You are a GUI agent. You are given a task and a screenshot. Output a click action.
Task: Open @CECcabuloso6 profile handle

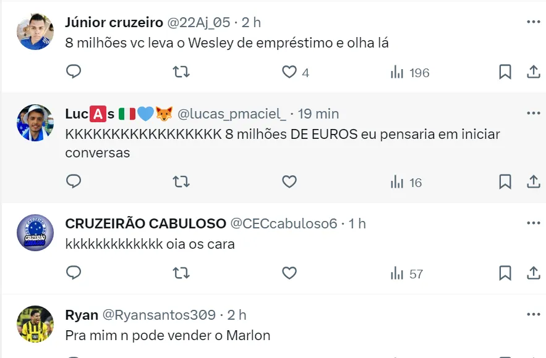click(283, 223)
